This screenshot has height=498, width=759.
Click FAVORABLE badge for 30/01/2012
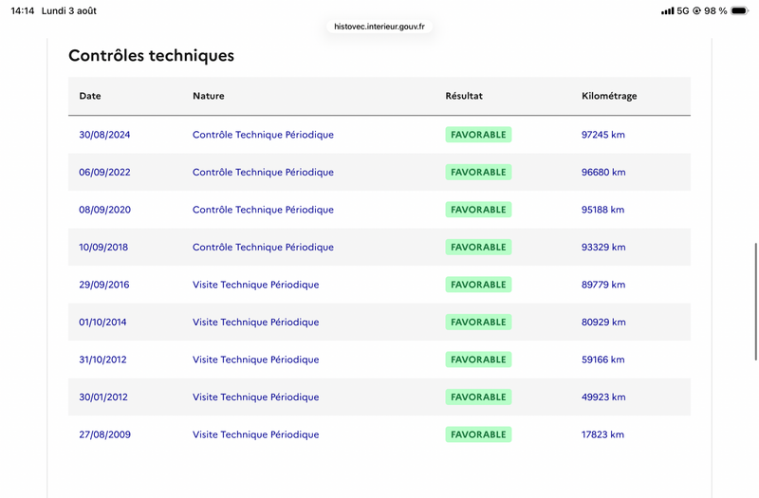tap(478, 397)
